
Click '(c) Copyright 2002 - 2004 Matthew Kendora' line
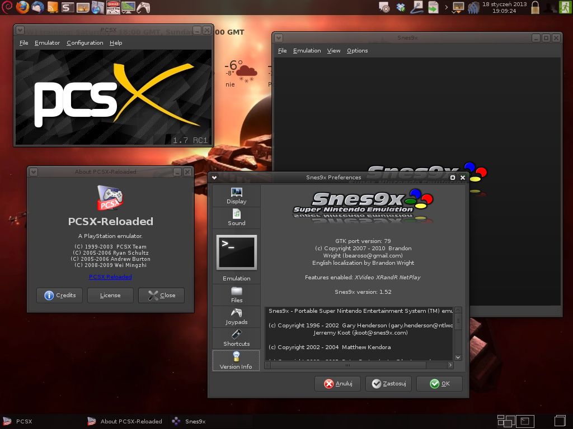click(330, 347)
